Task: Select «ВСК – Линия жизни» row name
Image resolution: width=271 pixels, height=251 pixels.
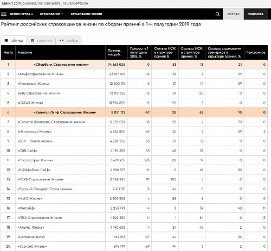Action: point(35,141)
